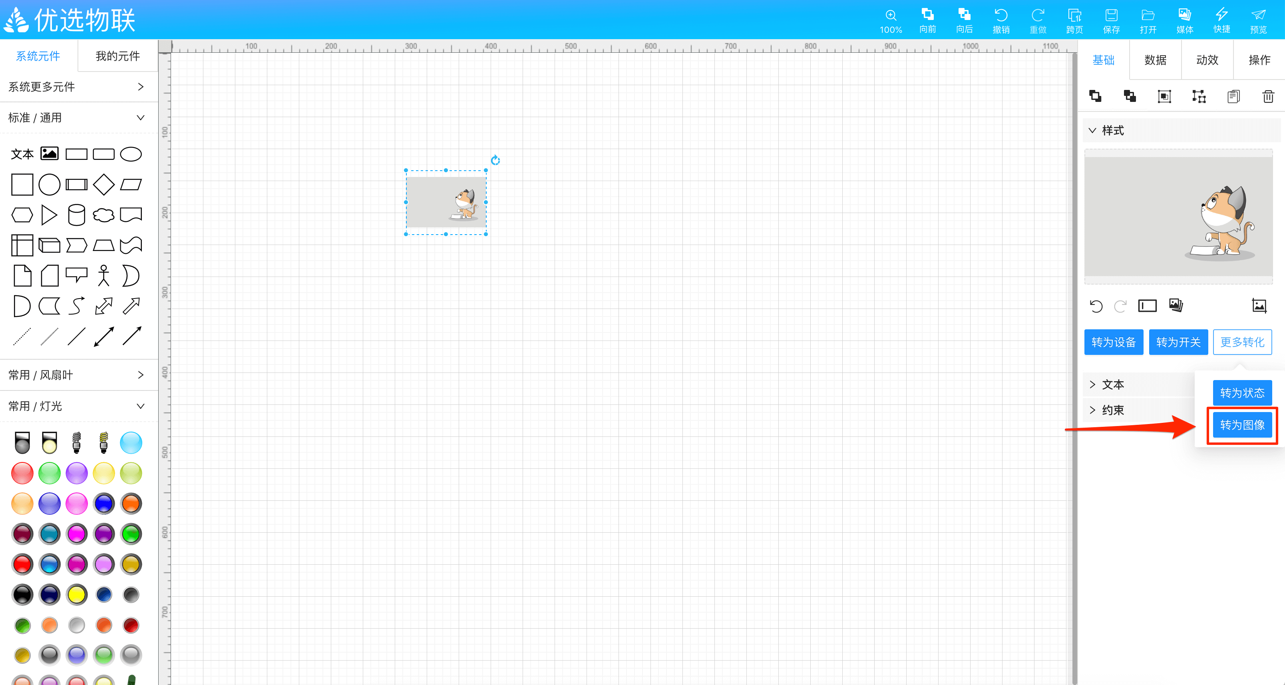Select the diamond shape in palette
Image resolution: width=1285 pixels, height=685 pixels.
pos(104,185)
